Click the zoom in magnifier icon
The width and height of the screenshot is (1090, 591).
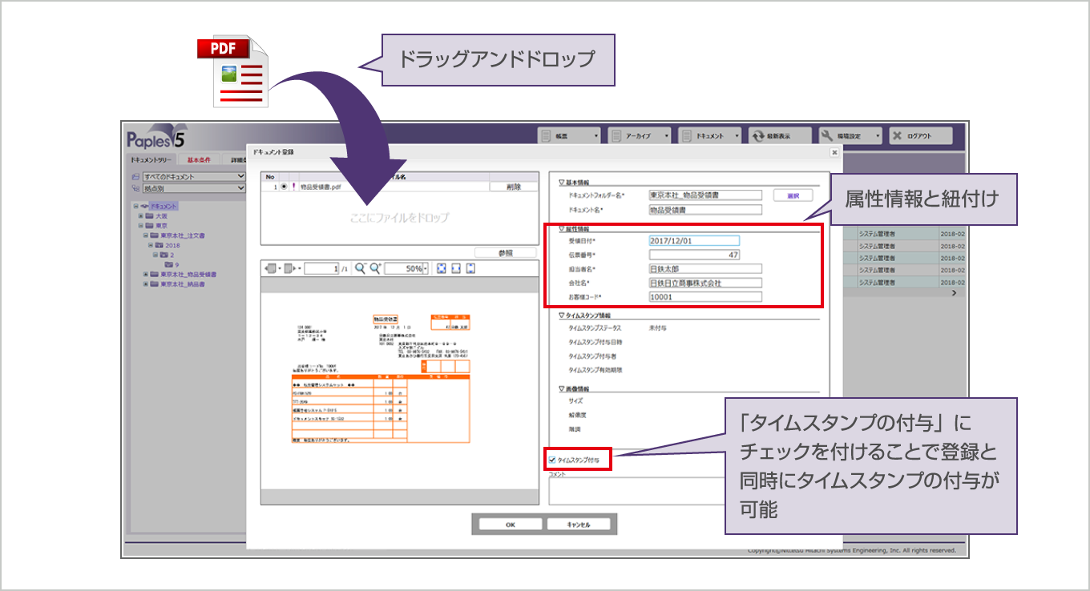pos(373,269)
